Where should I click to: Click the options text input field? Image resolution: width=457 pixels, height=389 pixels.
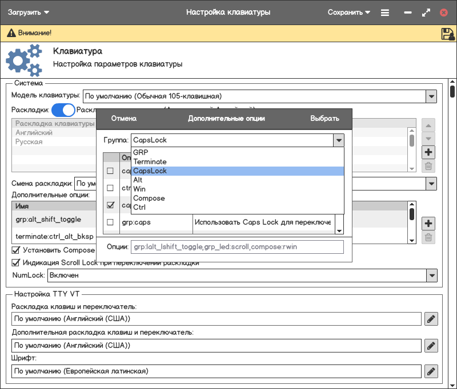(x=237, y=247)
